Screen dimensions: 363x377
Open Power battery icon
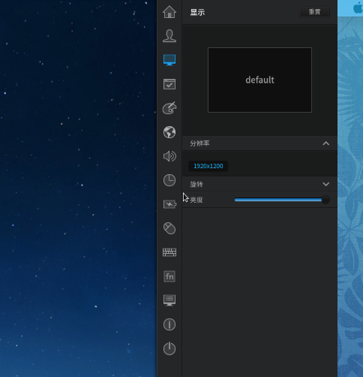click(x=169, y=204)
